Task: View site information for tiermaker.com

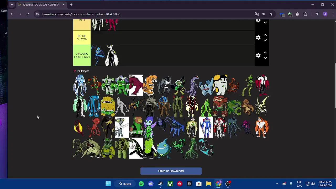Action: (37, 14)
